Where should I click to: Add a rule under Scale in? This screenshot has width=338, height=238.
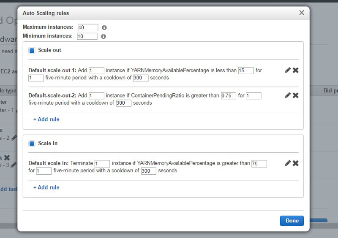[46, 187]
